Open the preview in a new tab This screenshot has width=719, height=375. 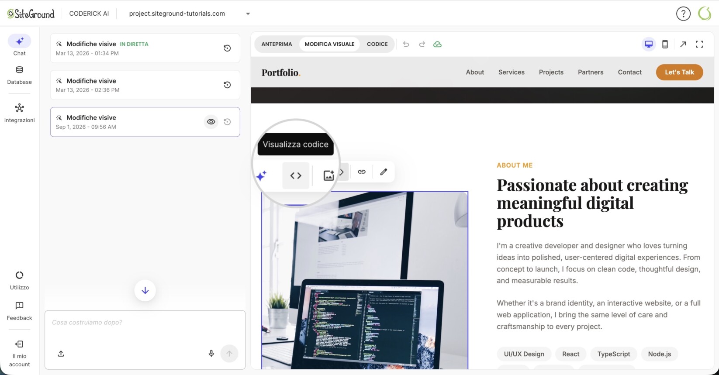click(683, 44)
